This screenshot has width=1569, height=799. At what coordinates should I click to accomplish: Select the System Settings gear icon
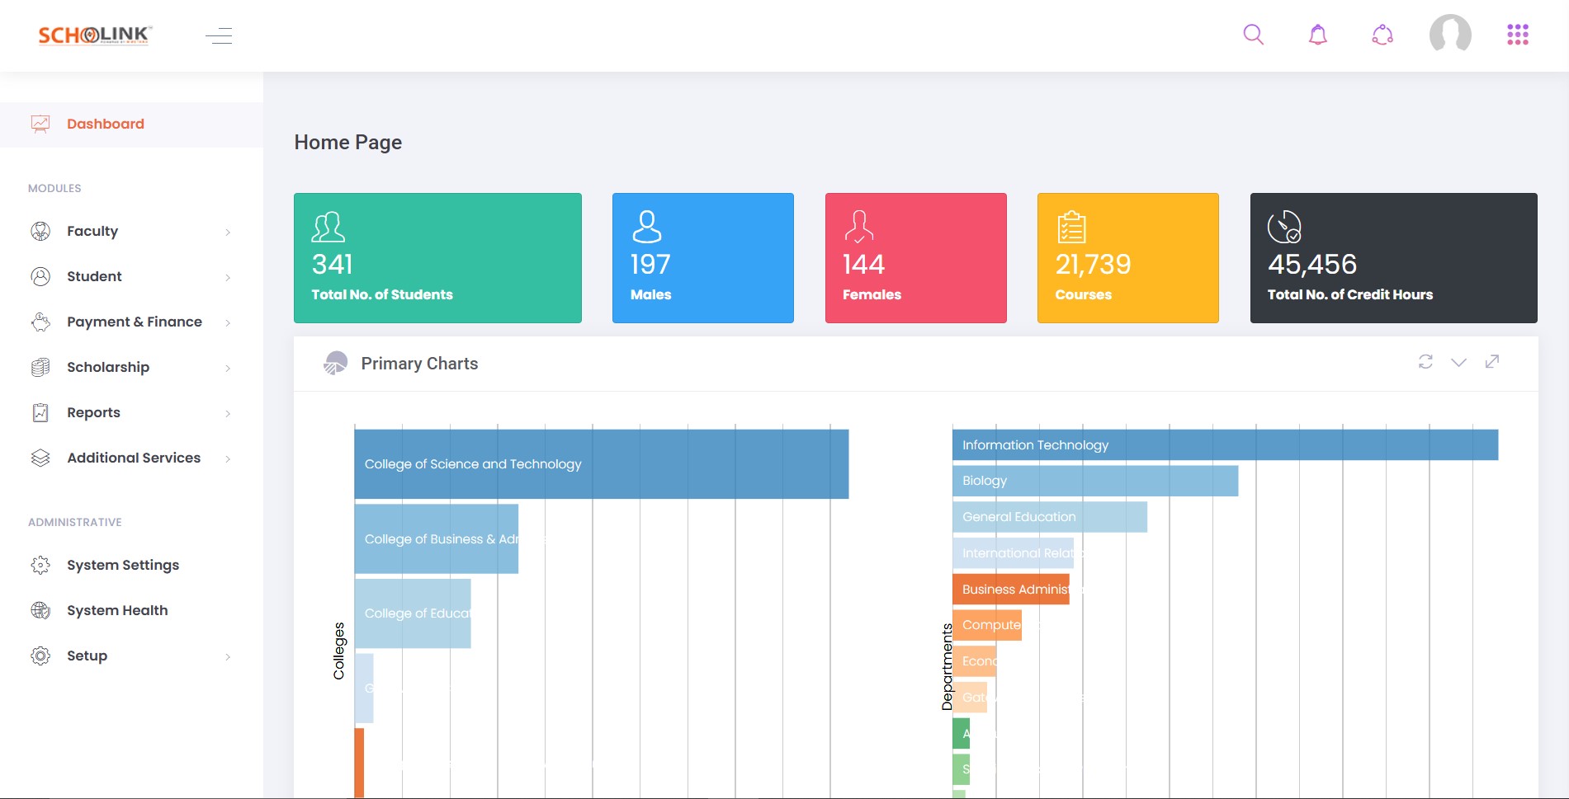point(40,565)
